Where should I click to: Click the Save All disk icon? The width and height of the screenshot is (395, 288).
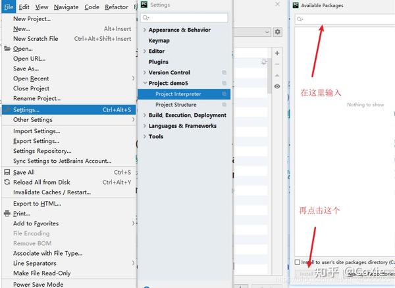click(7, 172)
